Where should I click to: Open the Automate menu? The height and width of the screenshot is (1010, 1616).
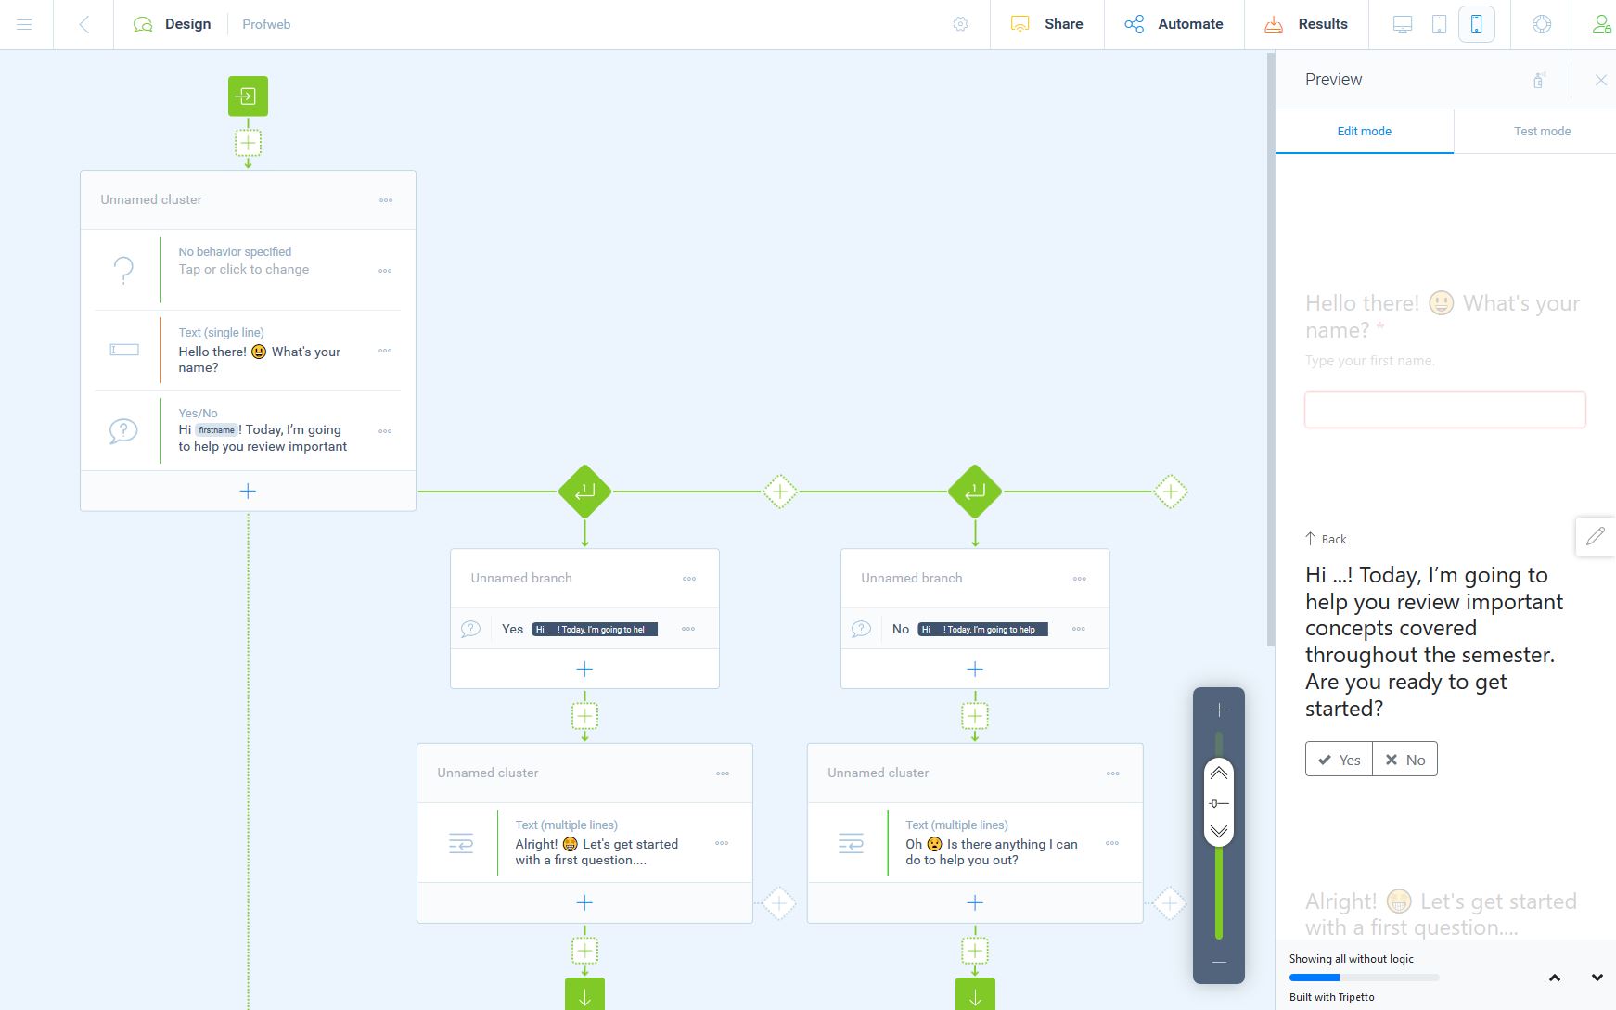pos(1174,24)
